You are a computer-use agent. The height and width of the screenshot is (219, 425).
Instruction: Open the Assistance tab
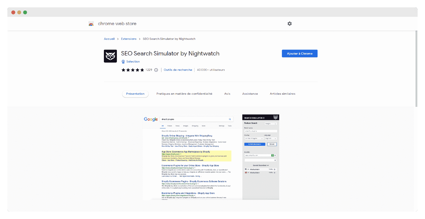[x=250, y=94]
